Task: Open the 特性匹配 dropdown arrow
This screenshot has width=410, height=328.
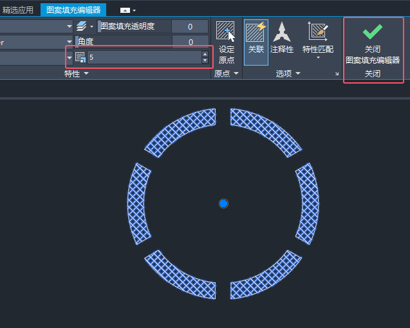Action: [x=318, y=57]
